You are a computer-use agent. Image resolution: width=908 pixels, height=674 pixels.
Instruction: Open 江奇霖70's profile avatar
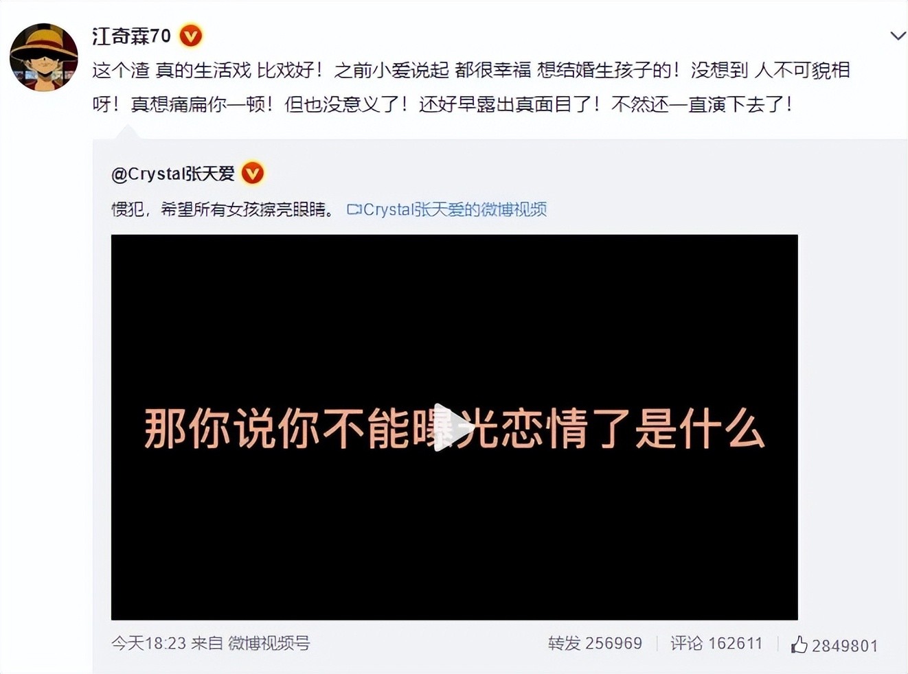coord(44,57)
